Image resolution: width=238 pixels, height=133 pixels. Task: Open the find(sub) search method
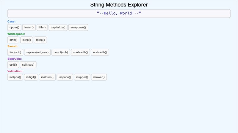pyautogui.click(x=15, y=52)
